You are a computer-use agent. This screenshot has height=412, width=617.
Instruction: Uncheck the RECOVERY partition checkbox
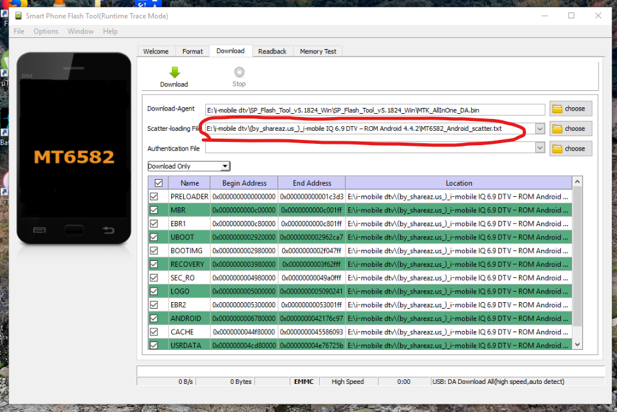click(154, 264)
